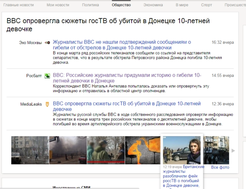Go to the Спорт section tab
The width and height of the screenshot is (246, 189).
(x=207, y=5)
